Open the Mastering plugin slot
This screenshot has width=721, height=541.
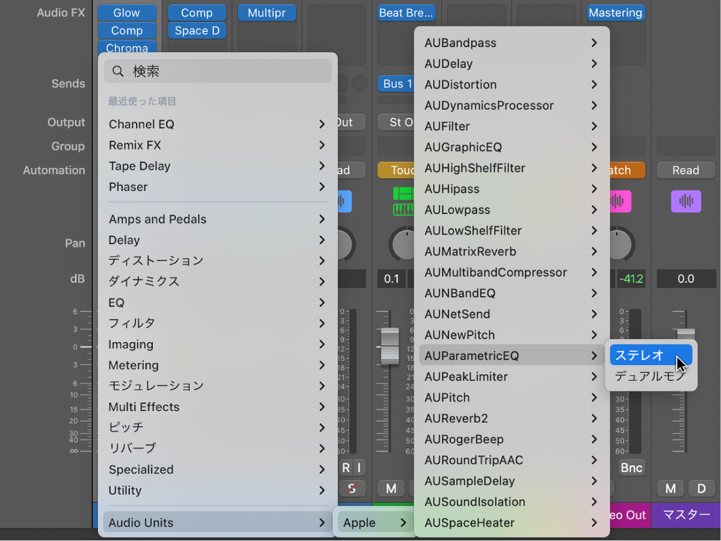point(616,12)
